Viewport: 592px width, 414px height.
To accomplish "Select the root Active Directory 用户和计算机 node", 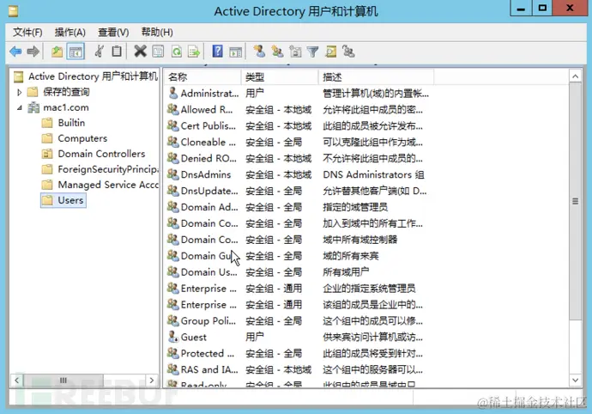I will (x=93, y=76).
